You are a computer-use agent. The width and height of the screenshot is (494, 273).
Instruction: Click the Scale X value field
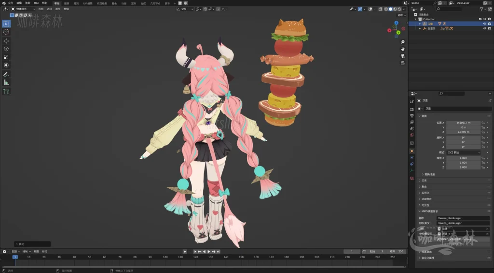pos(464,158)
